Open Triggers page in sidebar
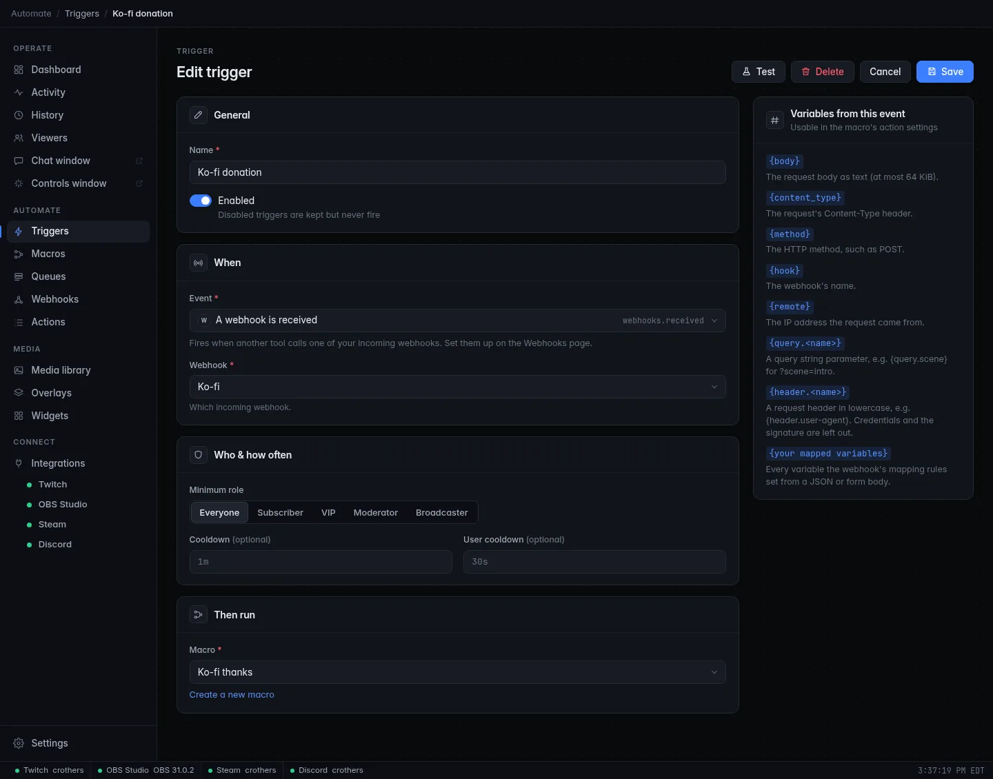 tap(78, 231)
